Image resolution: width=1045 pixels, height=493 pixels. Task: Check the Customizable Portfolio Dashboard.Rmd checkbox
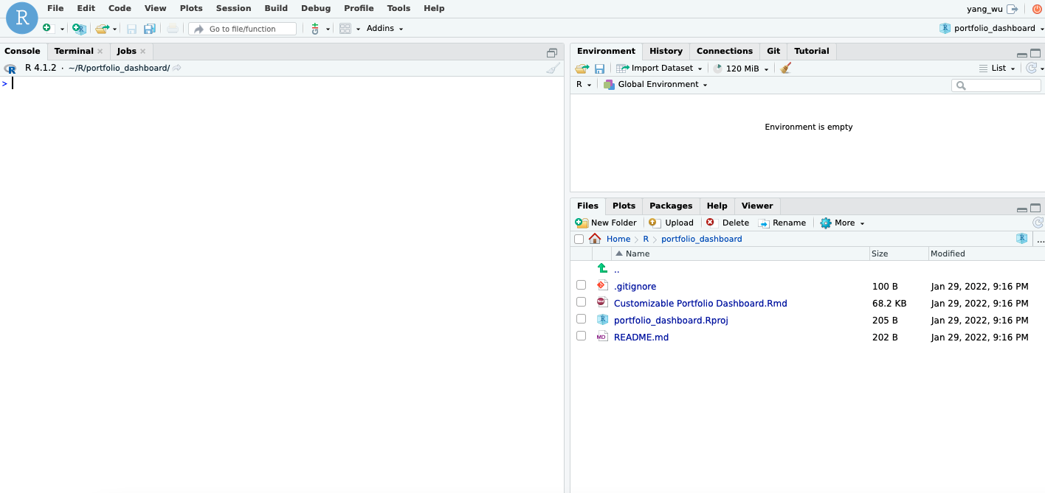(581, 302)
